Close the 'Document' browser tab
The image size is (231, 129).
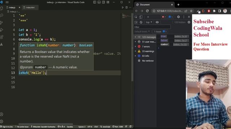(172, 5)
